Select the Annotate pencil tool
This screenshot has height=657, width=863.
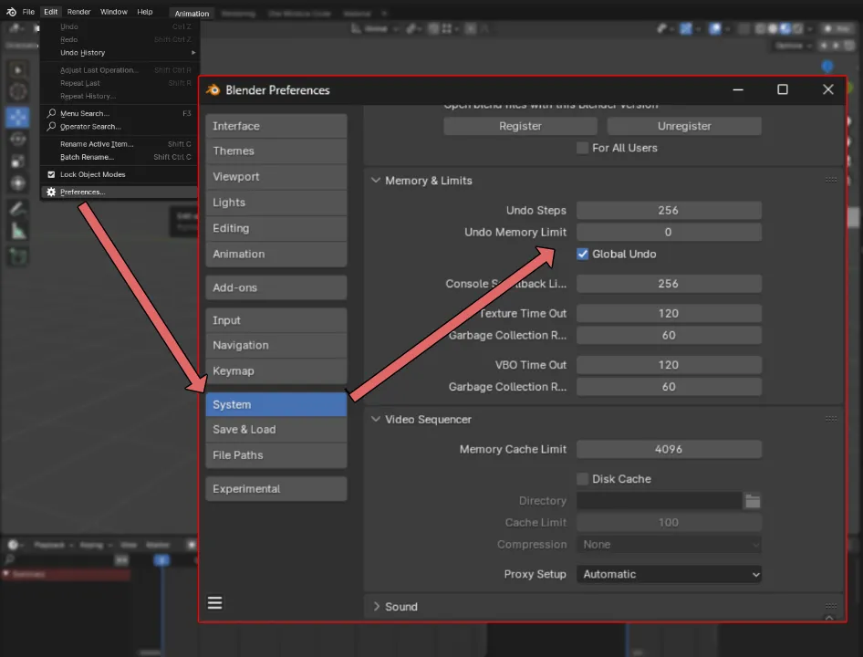17,209
